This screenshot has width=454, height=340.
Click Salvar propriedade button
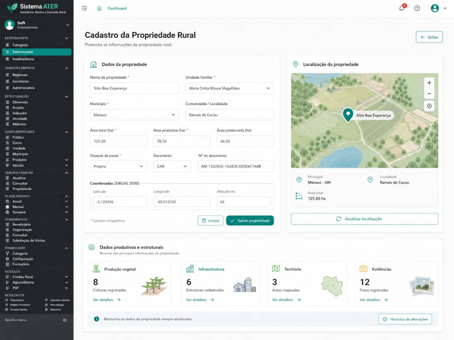click(250, 221)
